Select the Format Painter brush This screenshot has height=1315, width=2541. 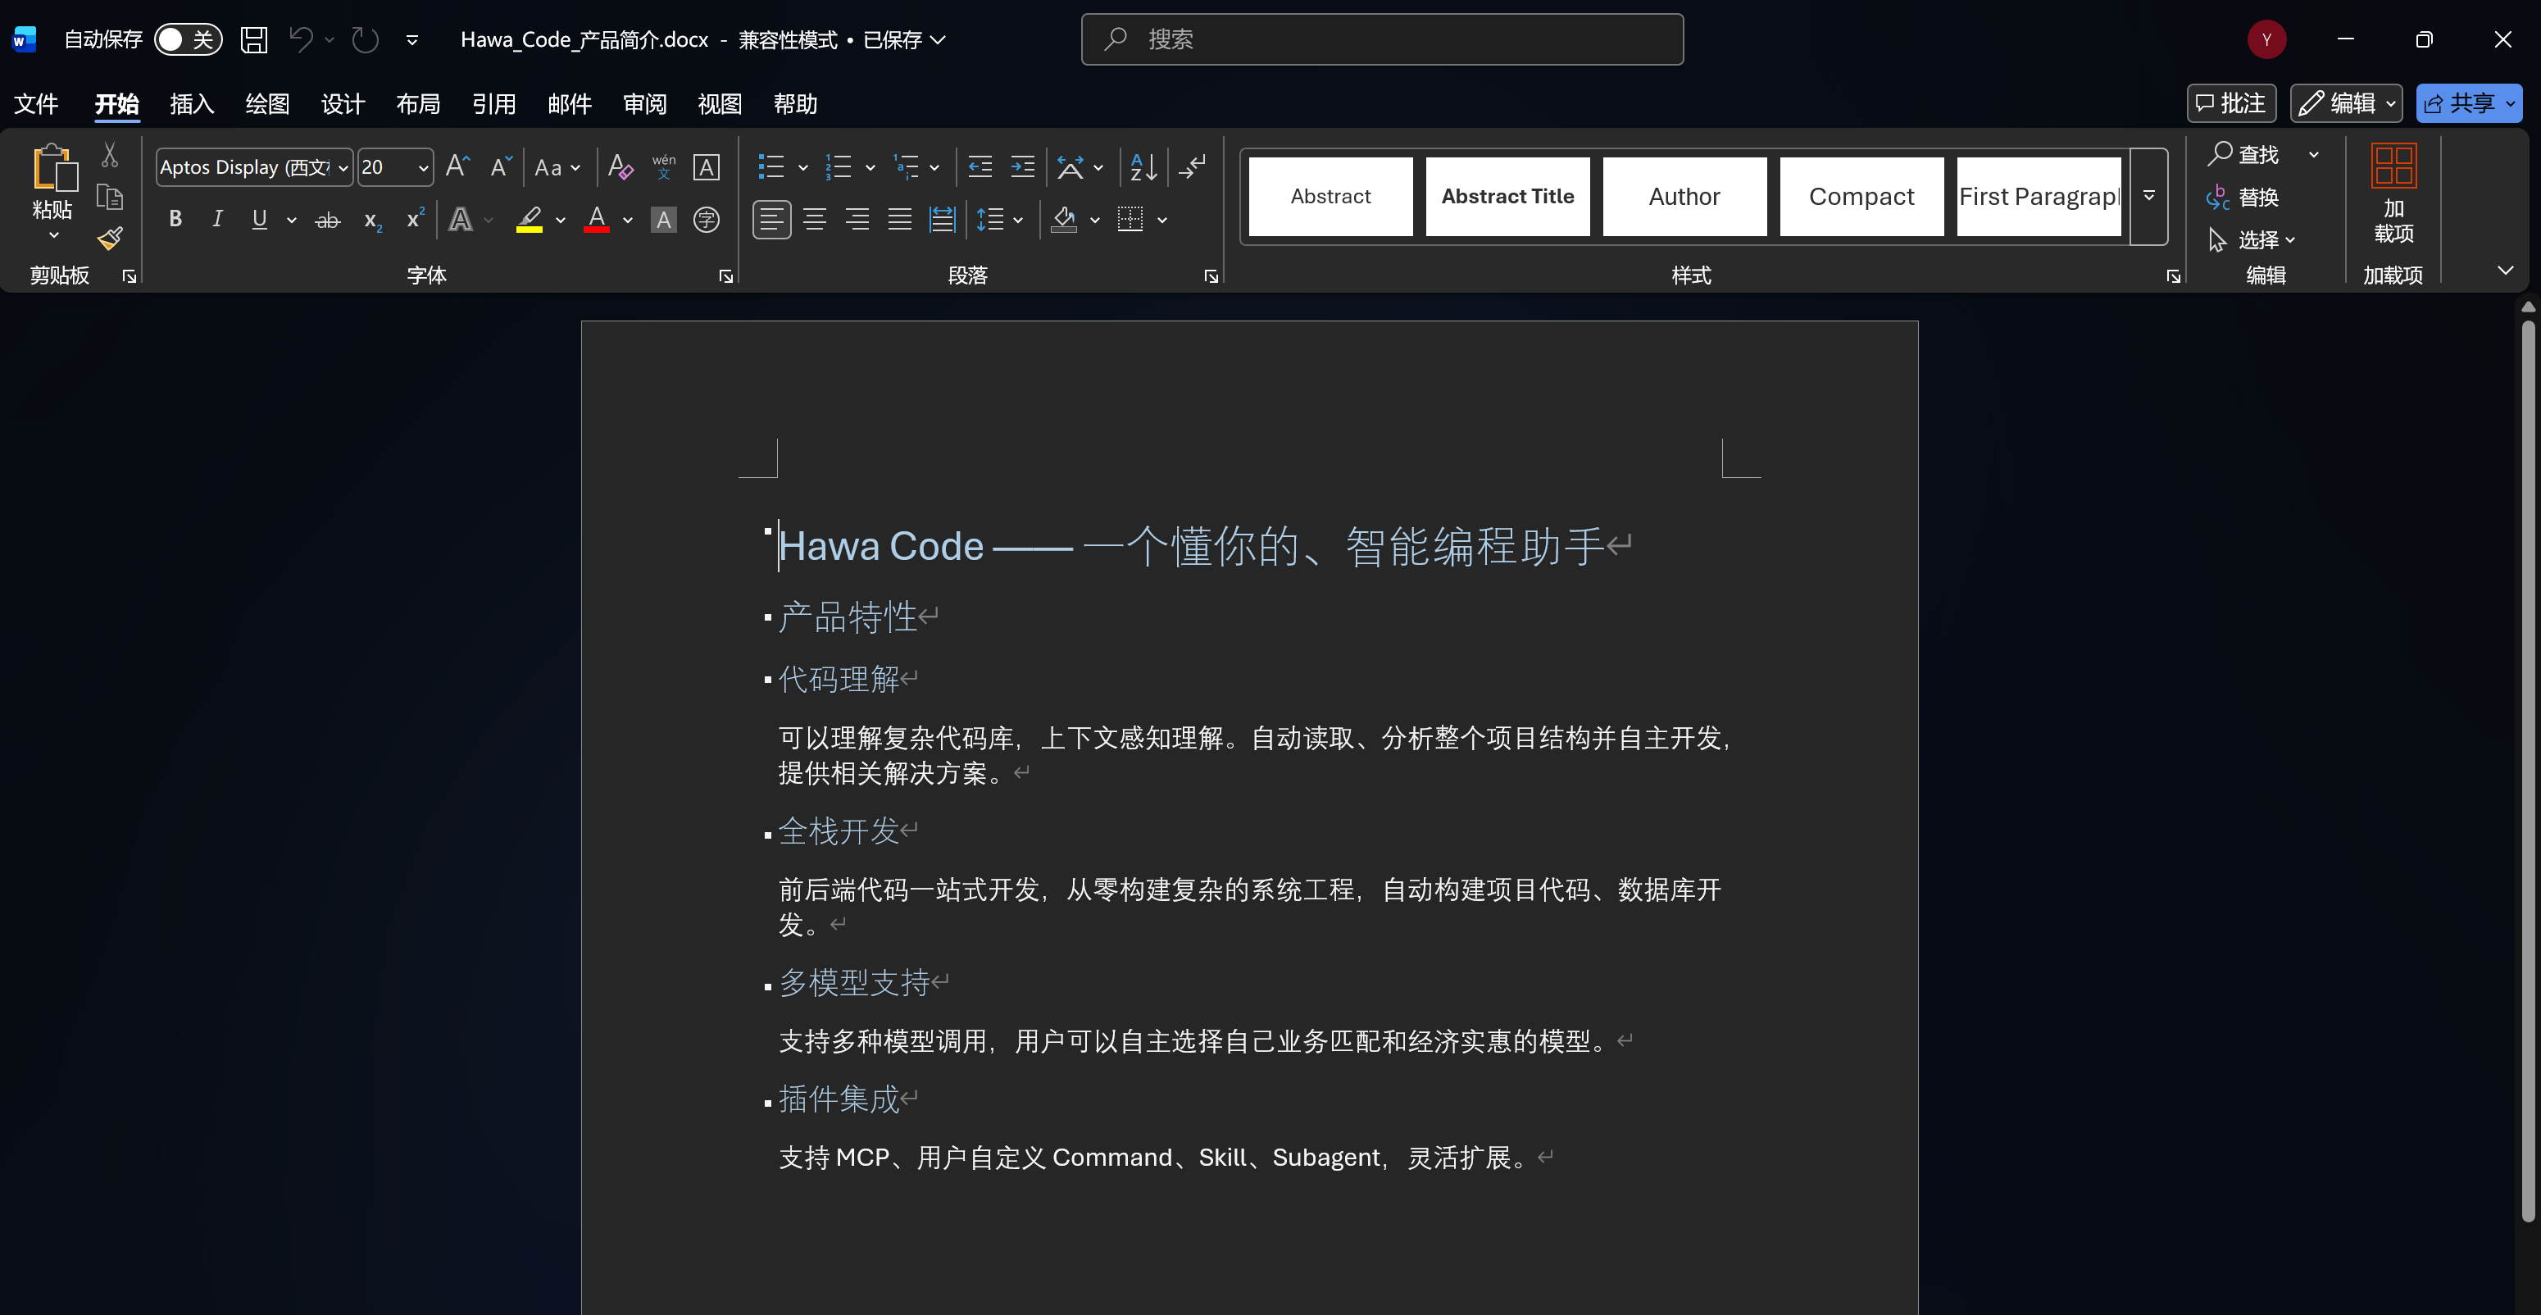pyautogui.click(x=110, y=238)
